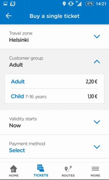Tap the image notification icon
This screenshot has width=109, height=180.
tap(5, 4)
